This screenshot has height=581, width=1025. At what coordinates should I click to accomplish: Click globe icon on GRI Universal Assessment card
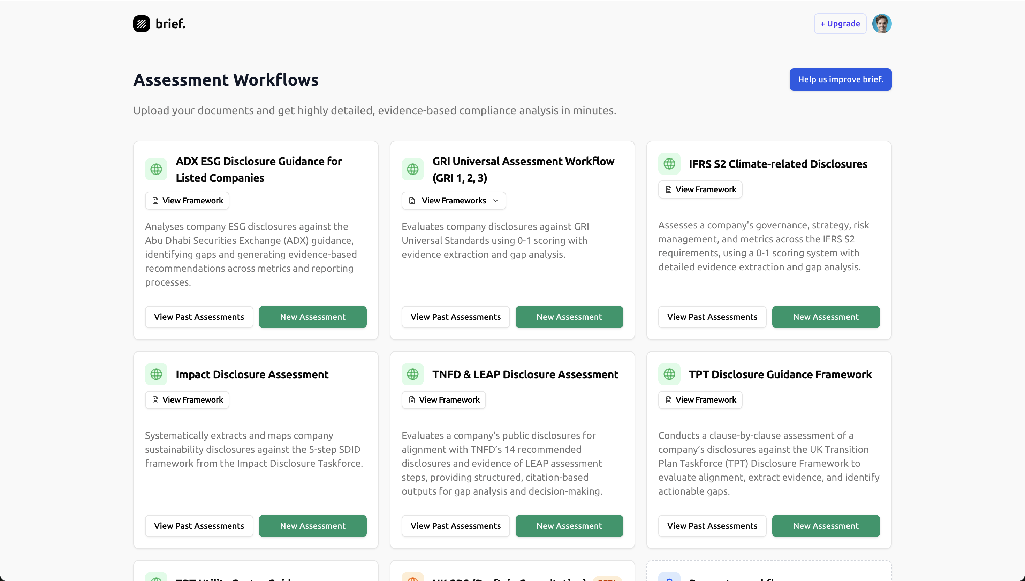point(412,169)
